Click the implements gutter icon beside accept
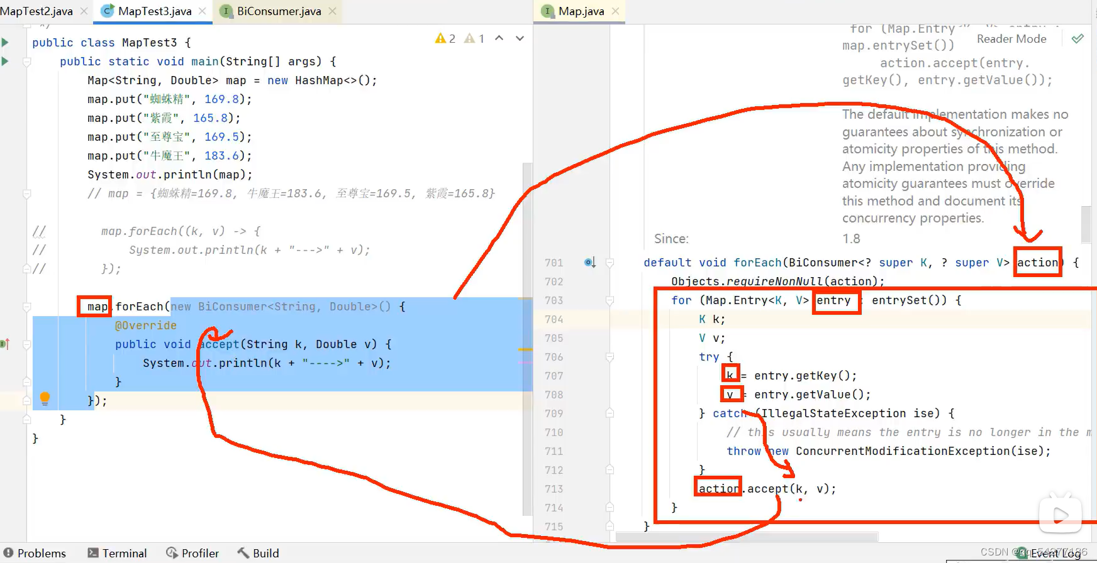 coord(5,344)
